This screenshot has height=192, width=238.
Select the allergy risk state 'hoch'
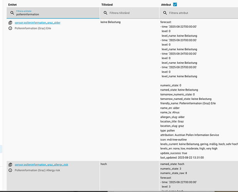(x=104, y=164)
